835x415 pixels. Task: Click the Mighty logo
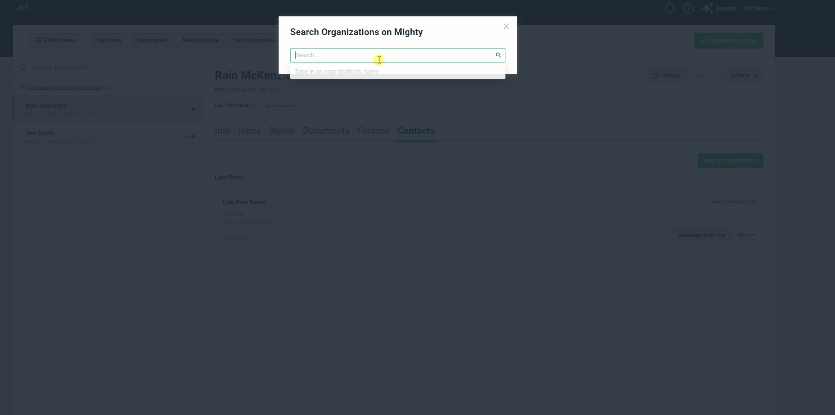coord(22,8)
